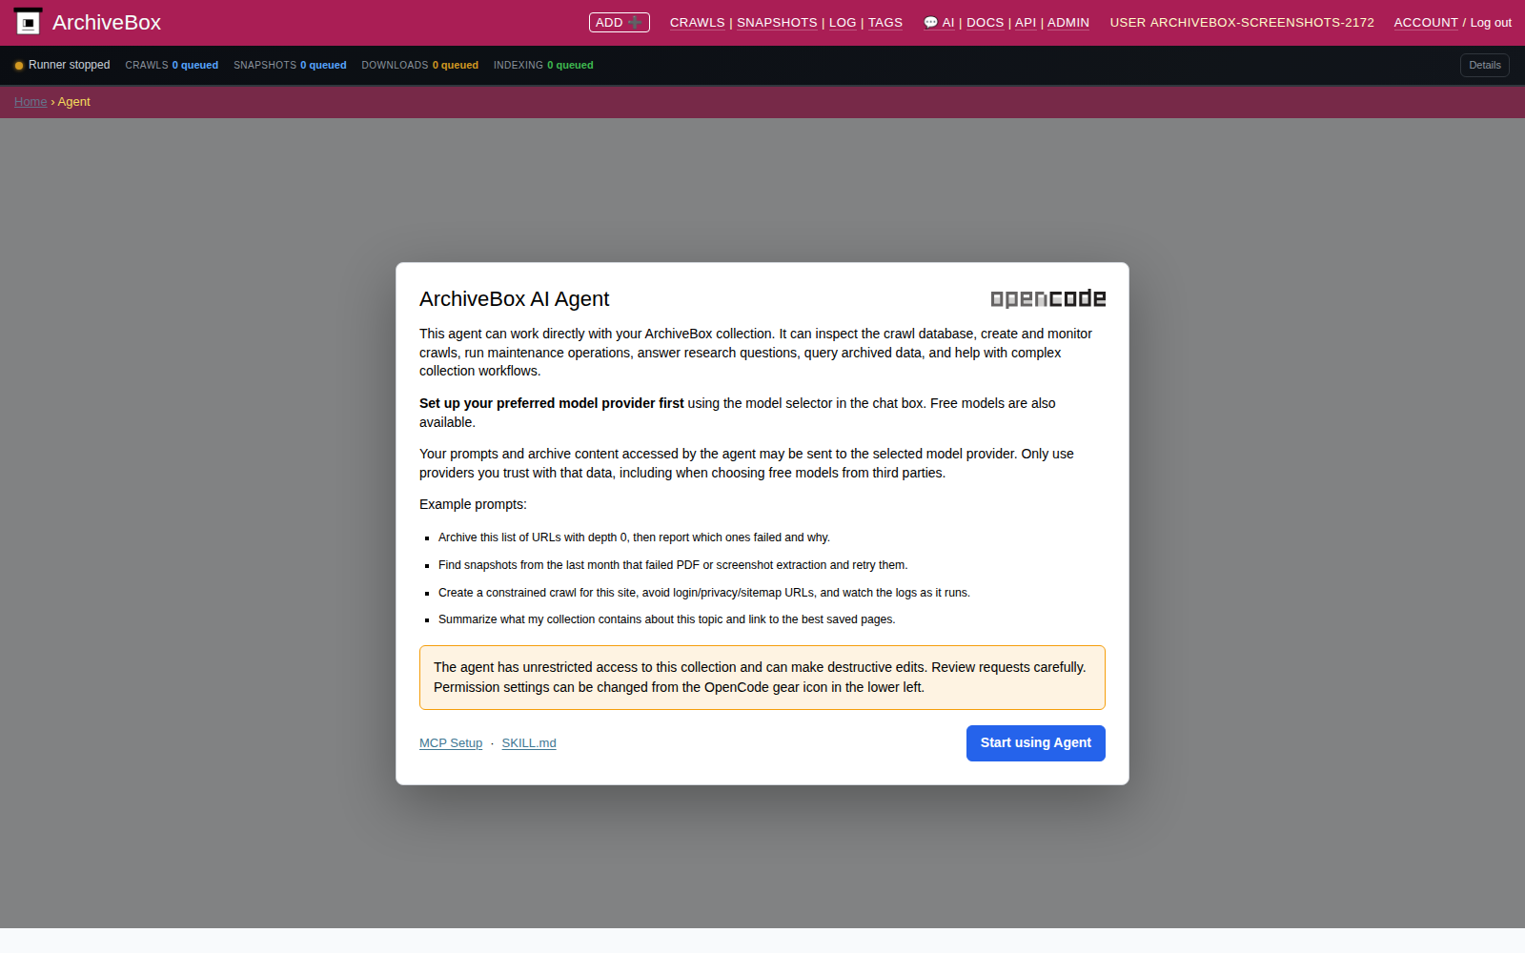Click Start using Agent button
Screen dimensions: 1525x953
[1036, 743]
